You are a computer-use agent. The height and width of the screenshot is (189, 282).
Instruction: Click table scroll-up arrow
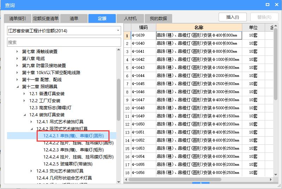coord(276,26)
